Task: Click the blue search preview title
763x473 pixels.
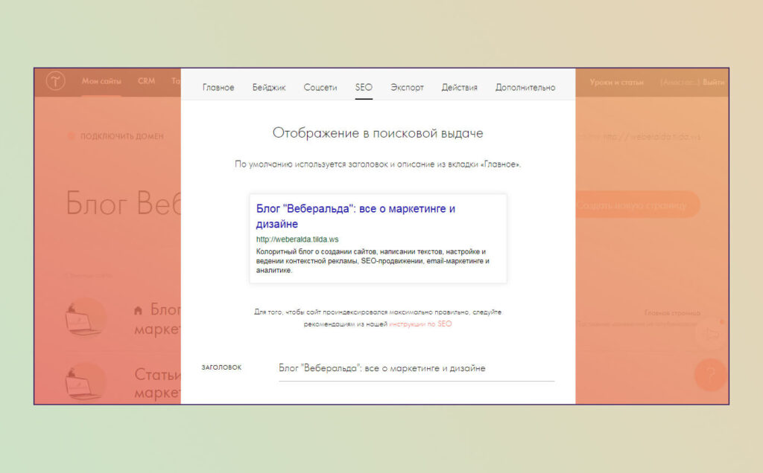Action: 355,216
